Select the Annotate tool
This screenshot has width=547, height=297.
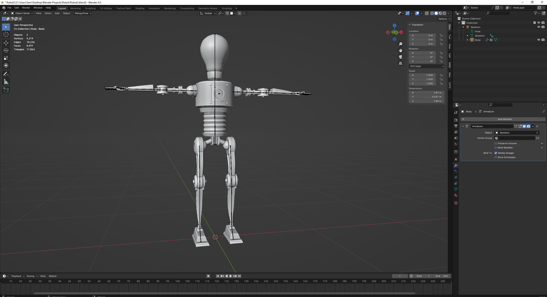click(x=6, y=74)
